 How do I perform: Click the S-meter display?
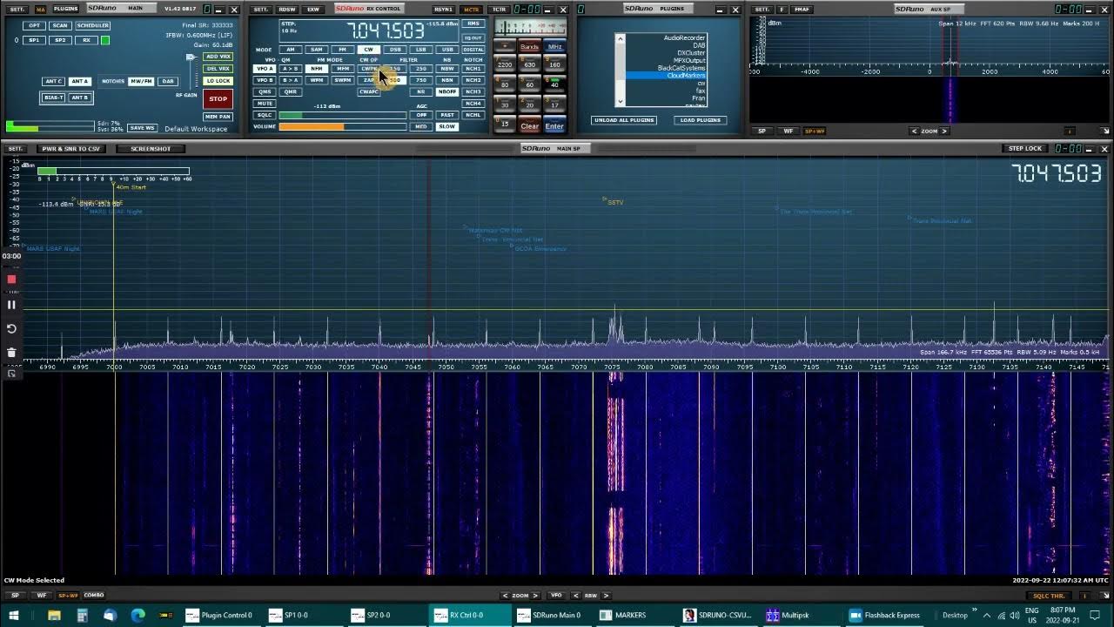pos(529,27)
